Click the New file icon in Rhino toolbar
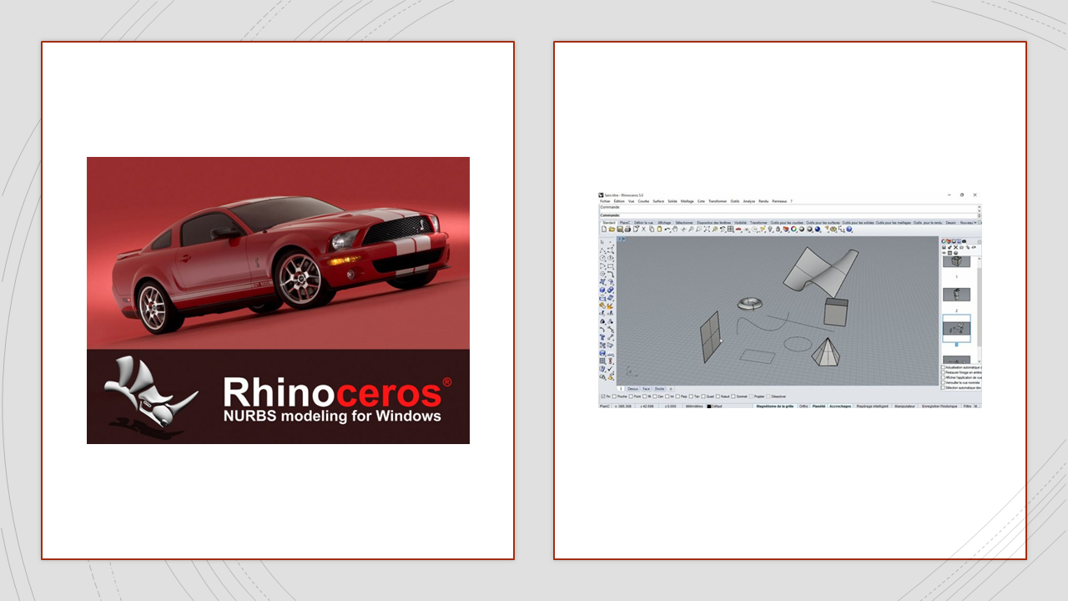The width and height of the screenshot is (1068, 601). point(603,229)
